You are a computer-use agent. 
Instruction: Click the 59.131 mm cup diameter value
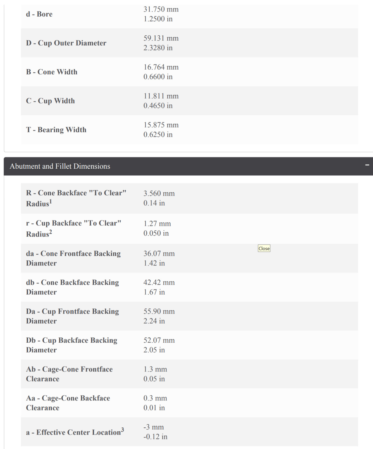tap(161, 38)
